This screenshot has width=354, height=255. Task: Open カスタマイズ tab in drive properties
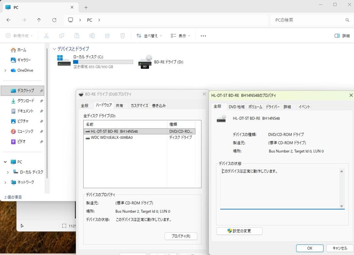point(139,105)
